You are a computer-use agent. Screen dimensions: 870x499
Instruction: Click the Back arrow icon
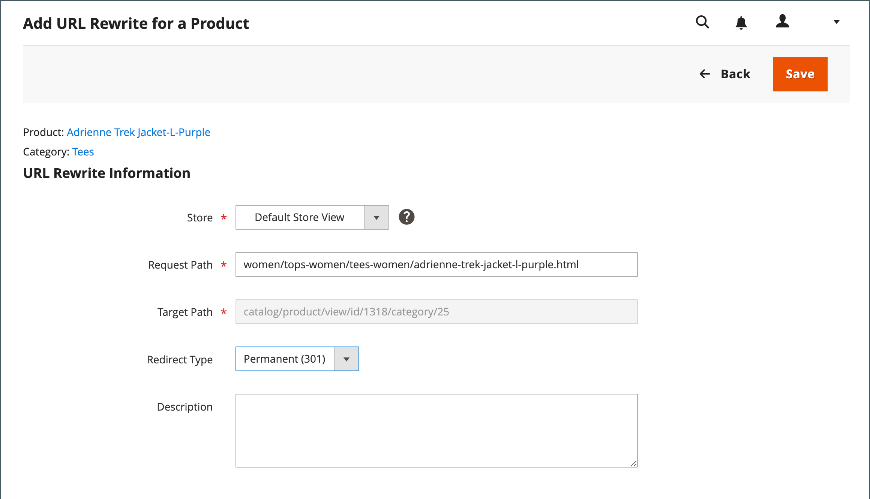point(705,74)
